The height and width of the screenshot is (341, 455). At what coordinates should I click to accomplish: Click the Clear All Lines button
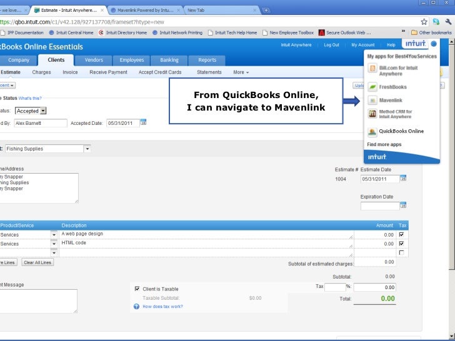click(37, 262)
